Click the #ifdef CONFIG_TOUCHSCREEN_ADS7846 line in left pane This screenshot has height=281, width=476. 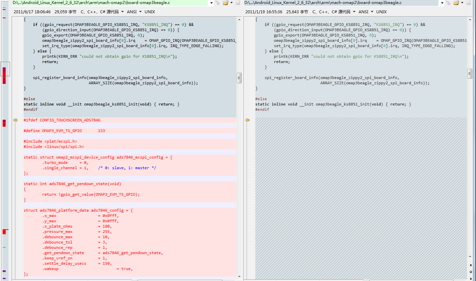coord(62,120)
